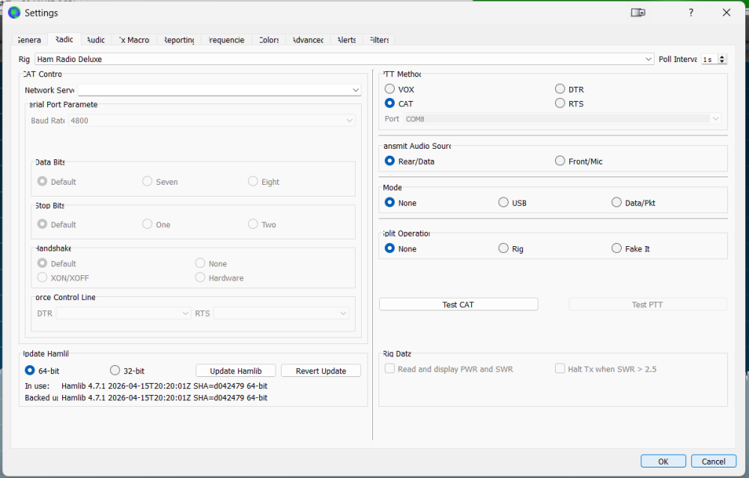The image size is (749, 478).
Task: Switch to the Audio tab
Action: (96, 40)
